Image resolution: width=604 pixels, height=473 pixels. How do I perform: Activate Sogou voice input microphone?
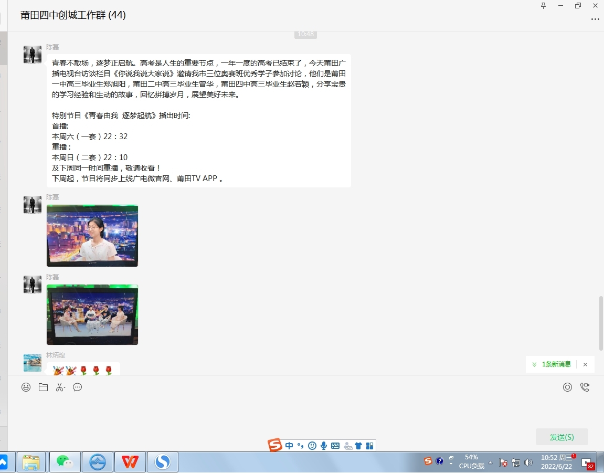click(324, 446)
